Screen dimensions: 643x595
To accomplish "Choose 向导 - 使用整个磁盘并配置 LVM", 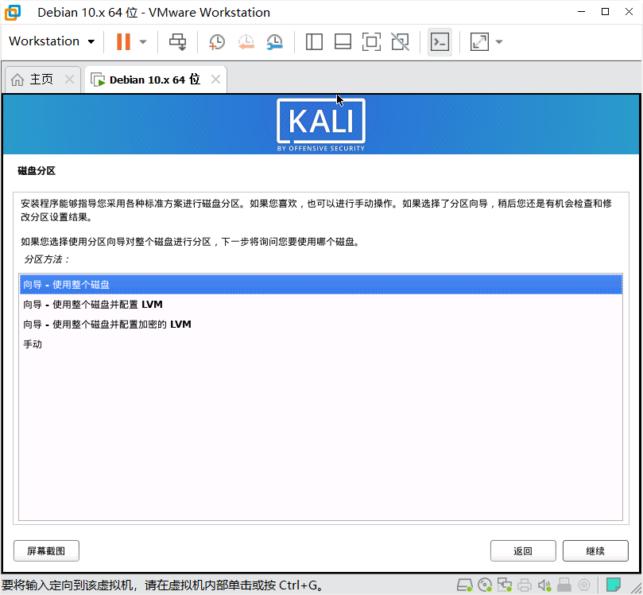I will (x=320, y=305).
